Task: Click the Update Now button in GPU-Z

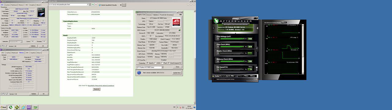Action: coord(177,73)
